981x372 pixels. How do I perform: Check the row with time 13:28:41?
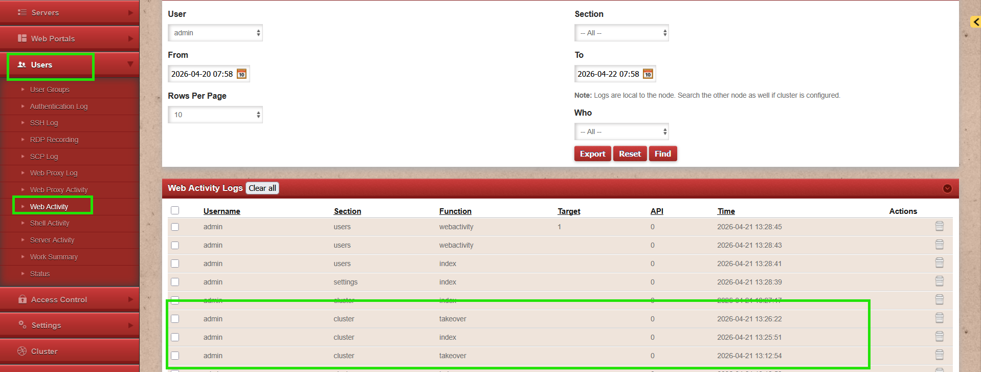(x=175, y=264)
